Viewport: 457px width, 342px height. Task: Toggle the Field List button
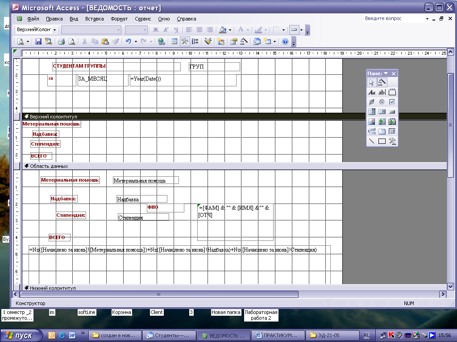click(x=174, y=41)
